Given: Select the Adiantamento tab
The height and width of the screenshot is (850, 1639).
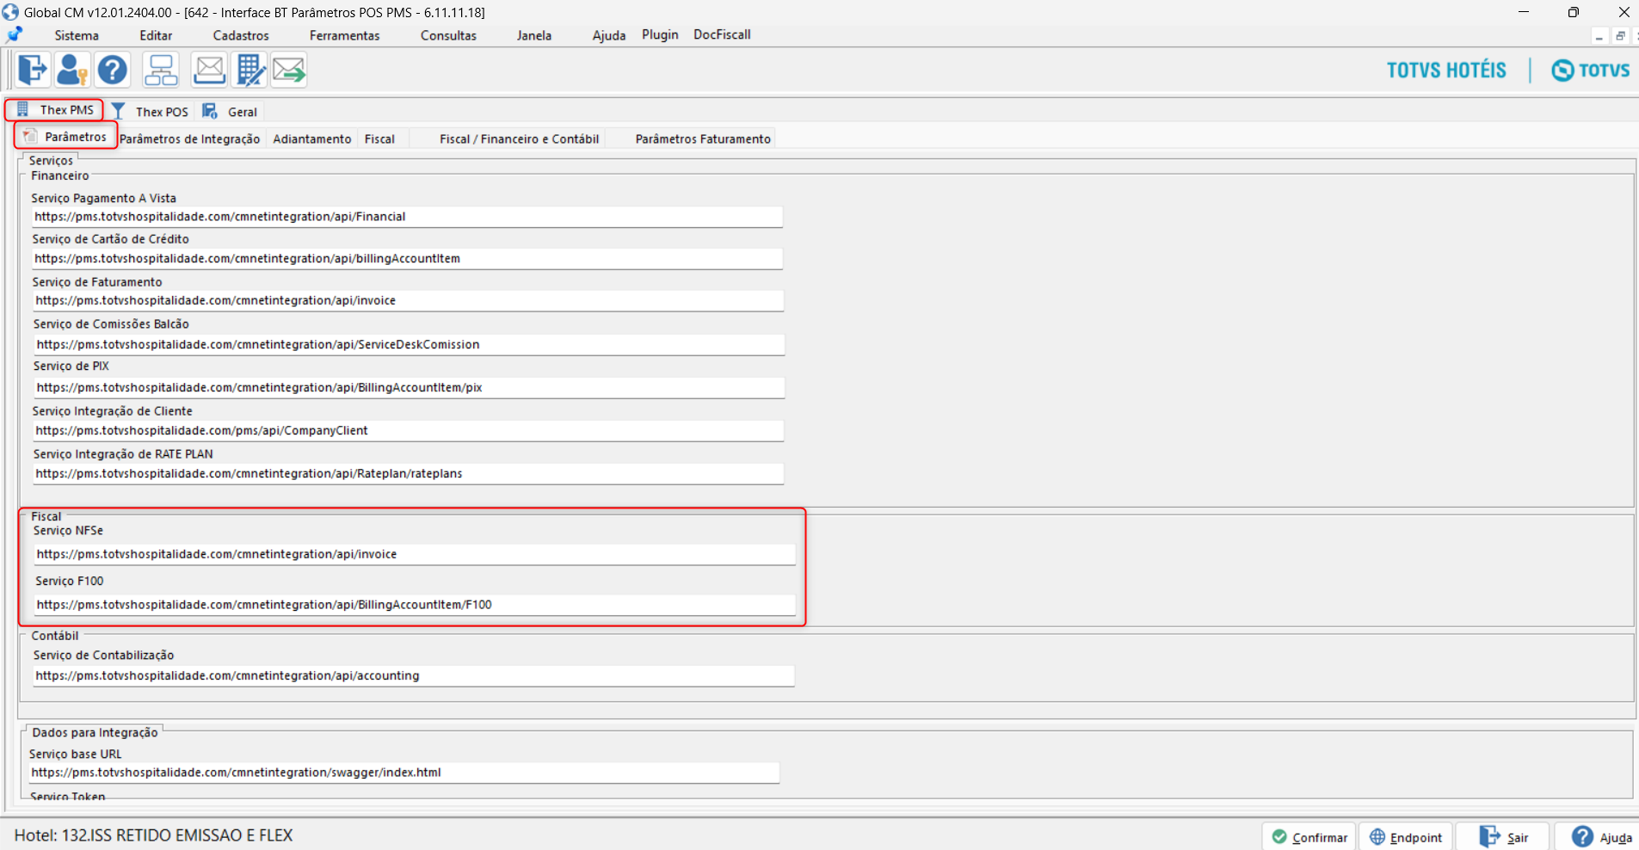Looking at the screenshot, I should tap(311, 139).
